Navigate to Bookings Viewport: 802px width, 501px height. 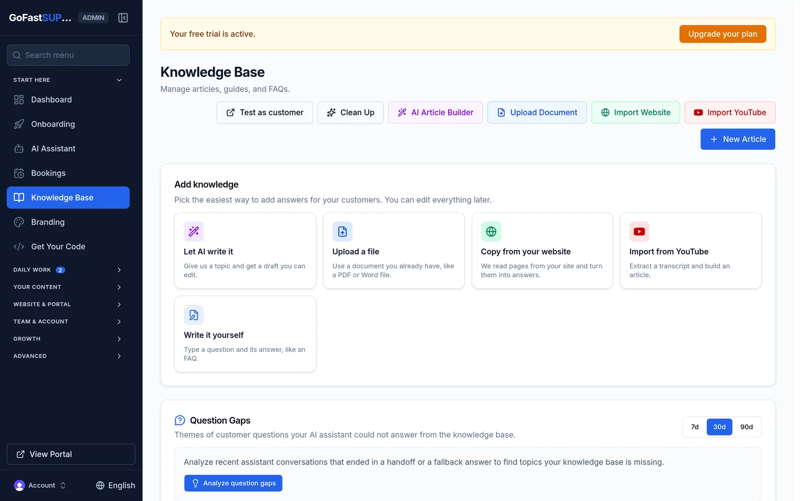coord(68,173)
